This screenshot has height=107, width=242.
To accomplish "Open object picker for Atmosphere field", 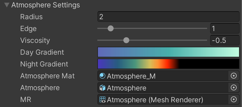I will click(x=234, y=87).
